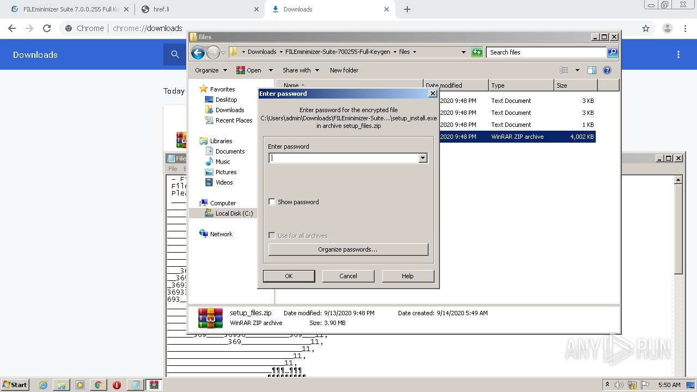The height and width of the screenshot is (392, 697).
Task: Expand Share with dropdown
Action: 300,70
